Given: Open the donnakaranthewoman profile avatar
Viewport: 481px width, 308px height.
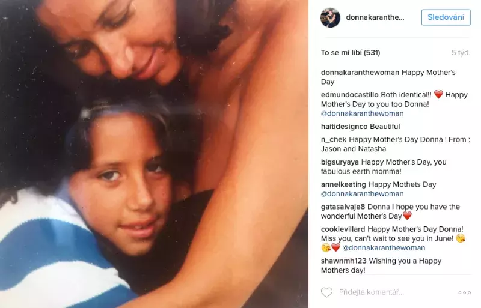Looking at the screenshot, I should coord(330,17).
